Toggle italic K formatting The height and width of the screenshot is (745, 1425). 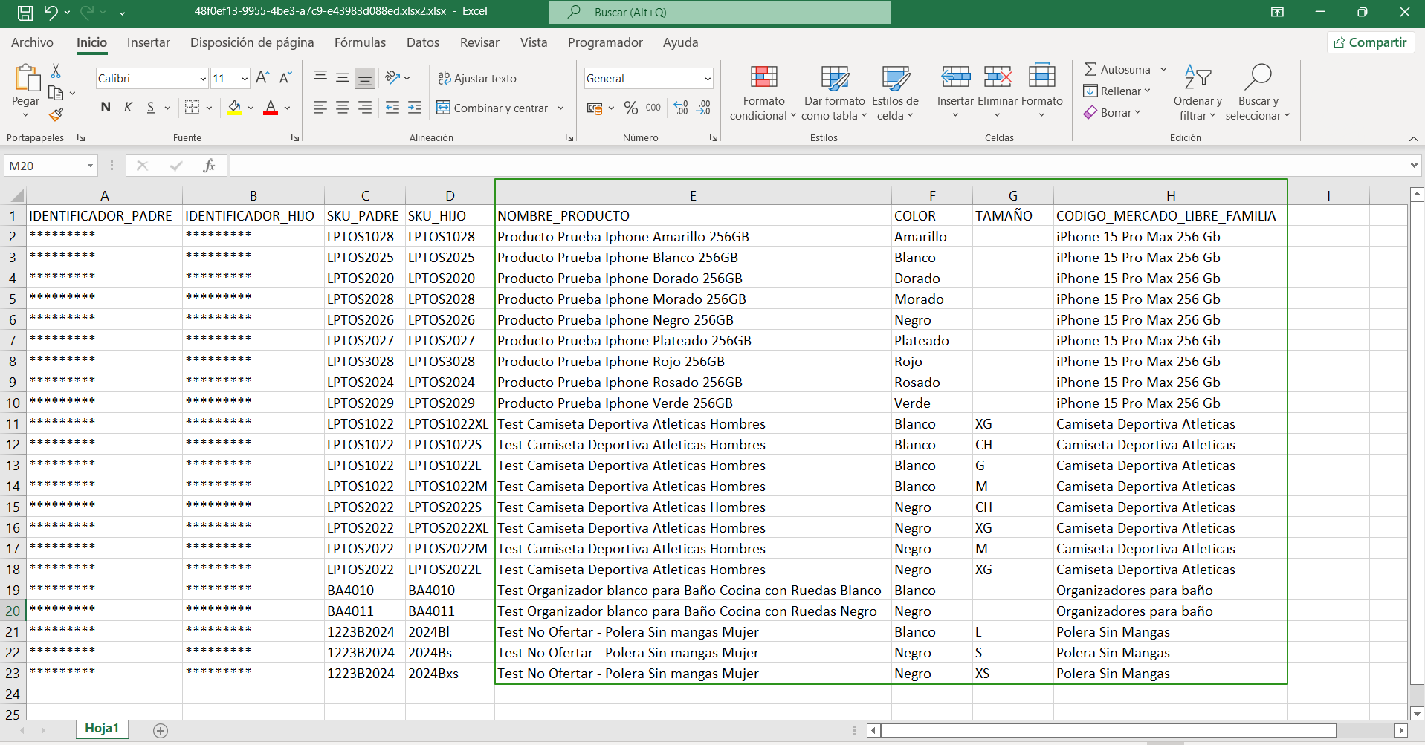pyautogui.click(x=128, y=108)
